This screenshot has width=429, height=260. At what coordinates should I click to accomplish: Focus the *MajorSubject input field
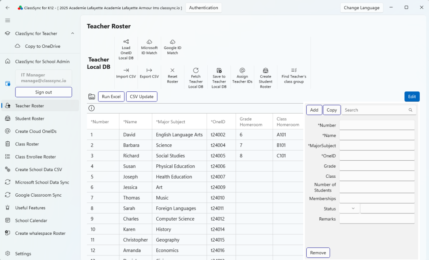tap(377, 146)
